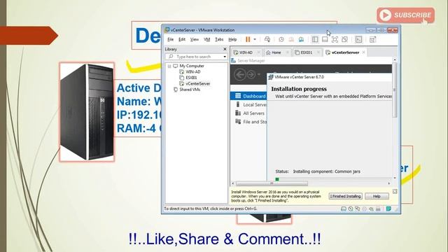The image size is (448, 252).
Task: Click the VMware vCenter Server 6.7.0 title
Action: tap(299, 77)
